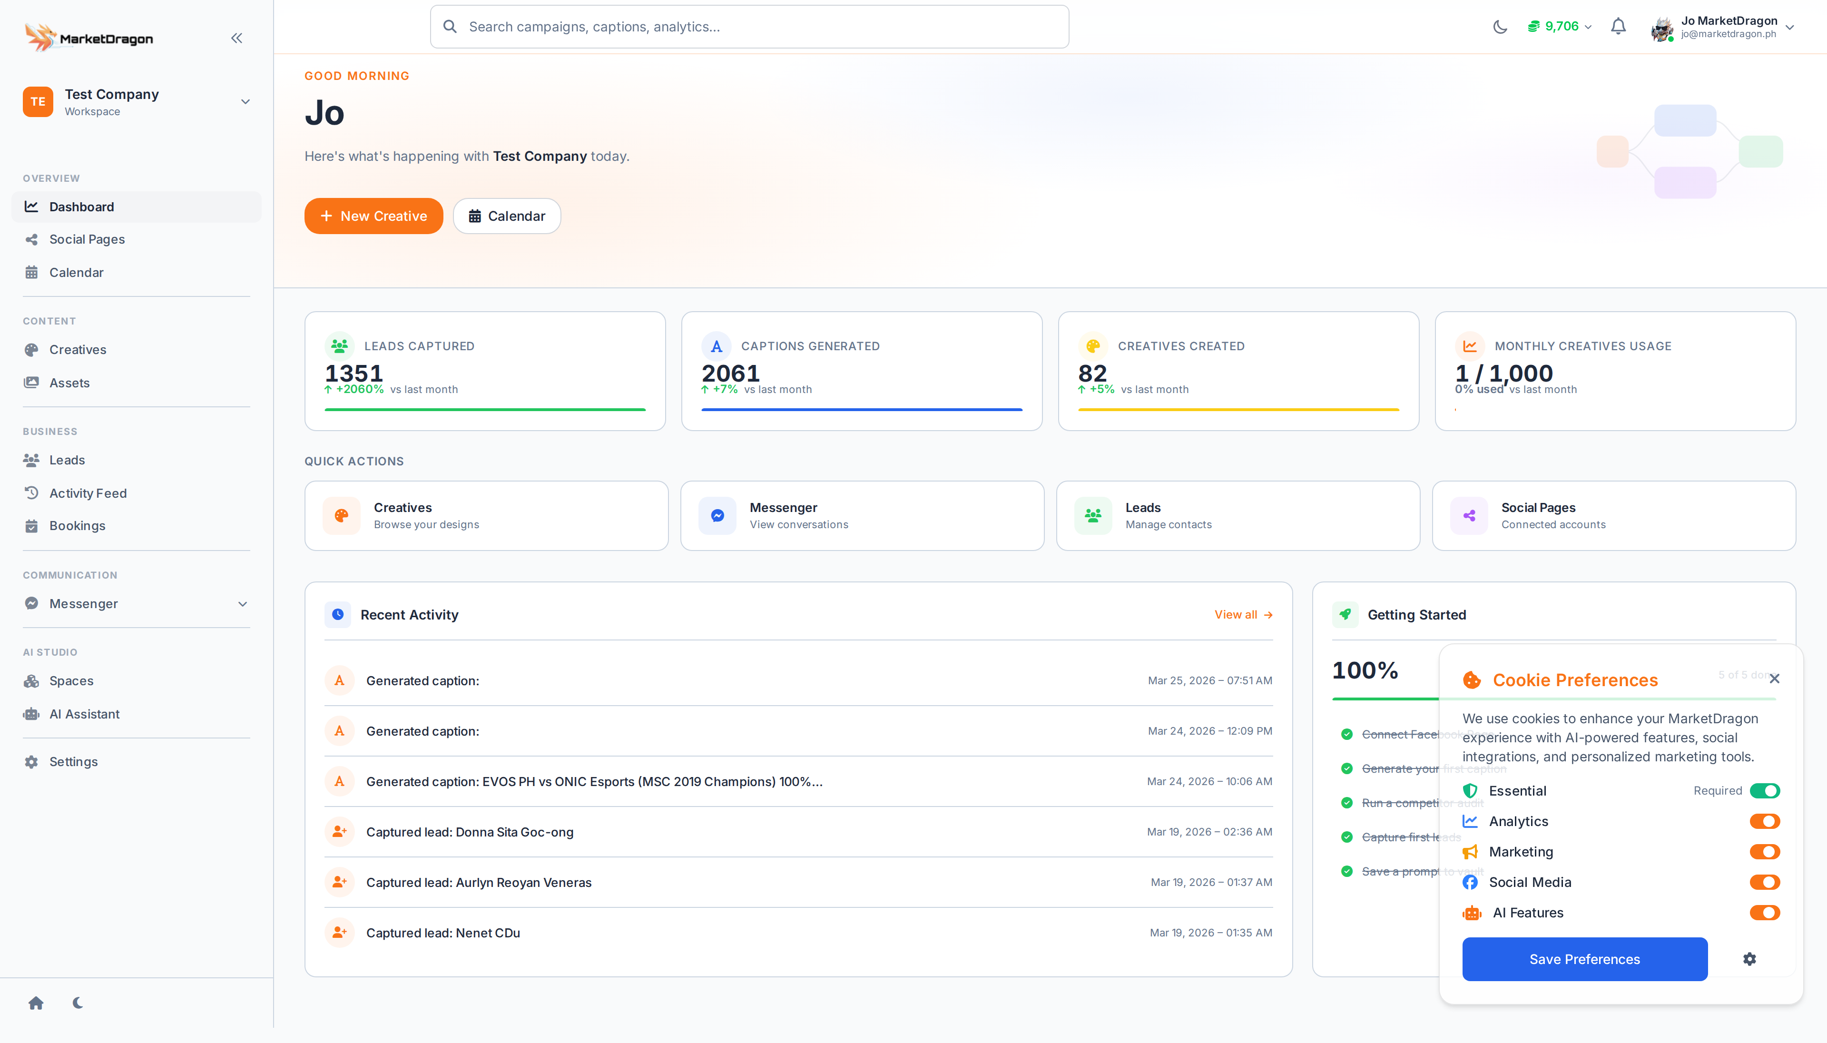
Task: Click the search magnifier icon
Action: pos(450,27)
